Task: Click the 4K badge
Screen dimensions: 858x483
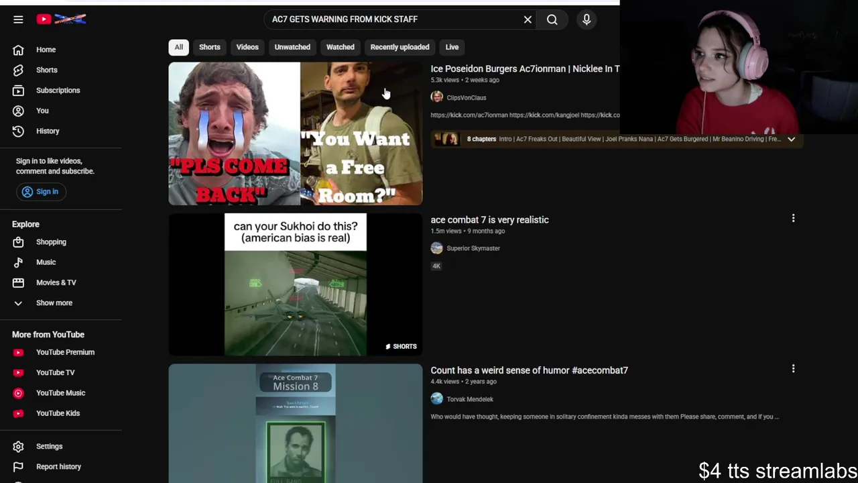Action: pos(436,266)
